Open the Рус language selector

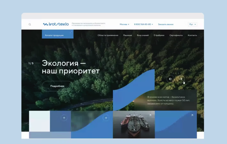coord(192,24)
